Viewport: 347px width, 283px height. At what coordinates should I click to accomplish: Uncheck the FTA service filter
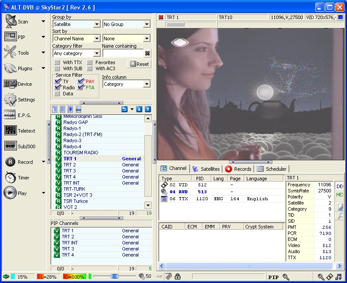[81, 88]
